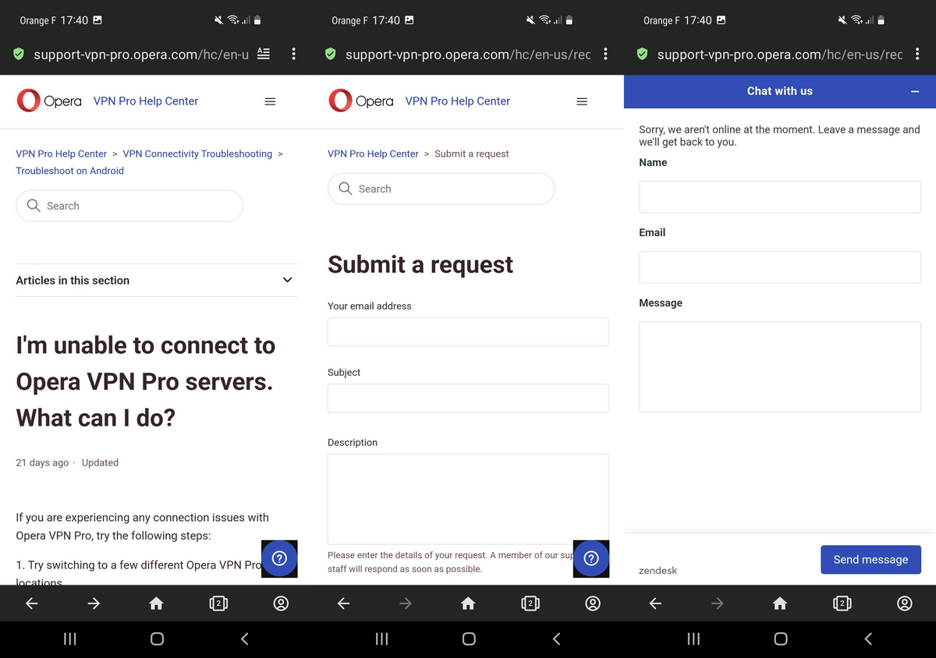Open the profile icon on the left screen
This screenshot has width=936, height=658.
tap(281, 603)
